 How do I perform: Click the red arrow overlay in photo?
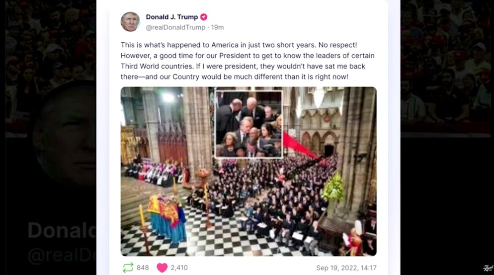tap(300, 145)
